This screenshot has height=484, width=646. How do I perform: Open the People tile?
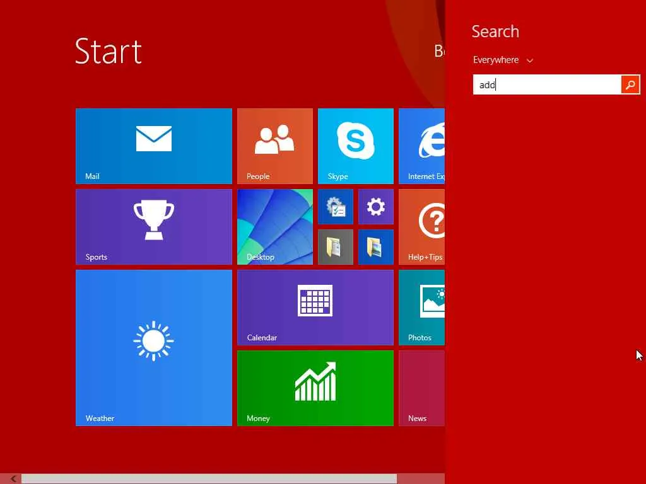tap(275, 146)
